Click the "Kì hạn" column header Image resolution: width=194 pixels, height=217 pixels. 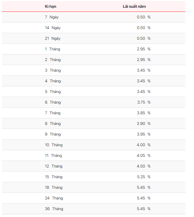pos(50,6)
